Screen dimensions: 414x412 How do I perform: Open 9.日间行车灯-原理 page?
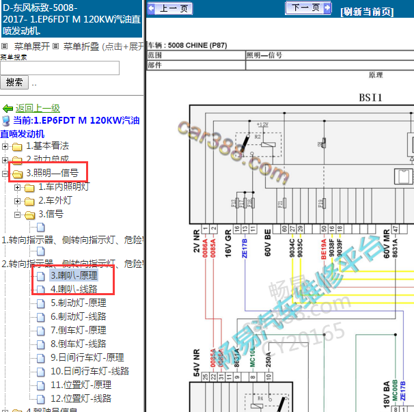(87, 358)
